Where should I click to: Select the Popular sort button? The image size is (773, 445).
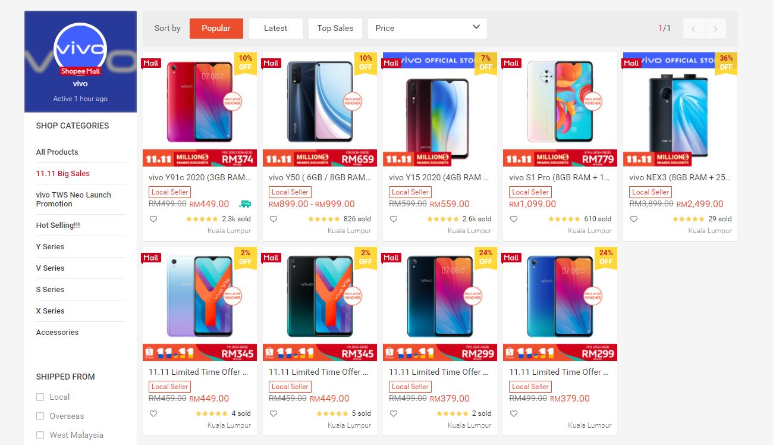pos(216,28)
